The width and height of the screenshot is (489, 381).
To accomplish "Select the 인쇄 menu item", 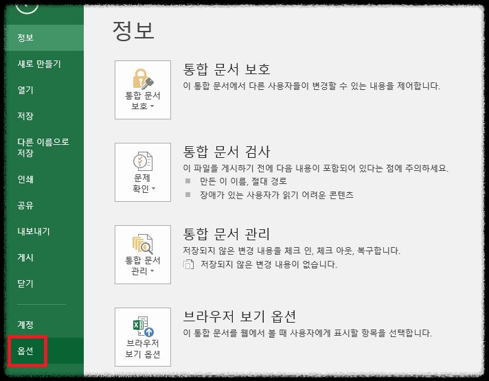I will [x=44, y=179].
